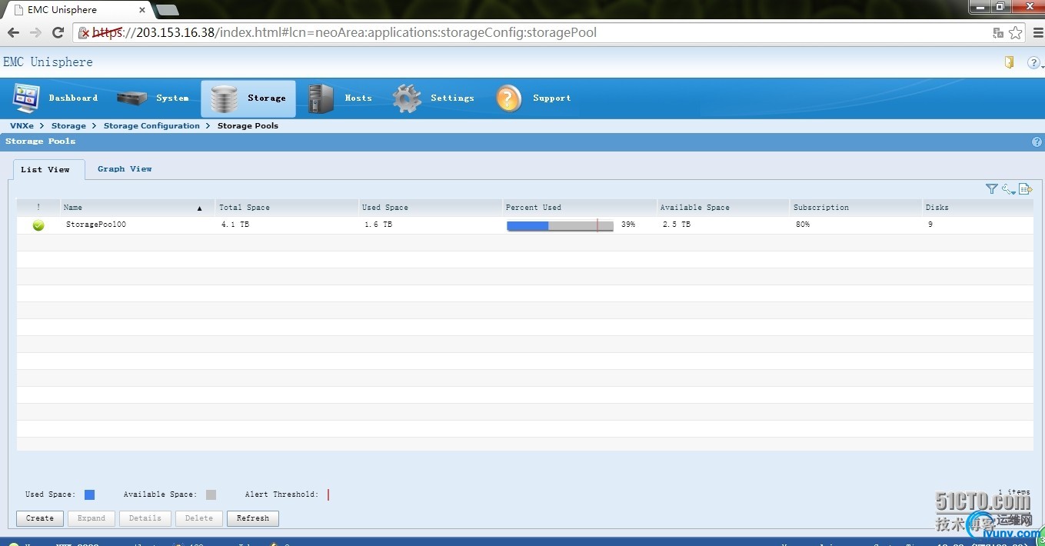Click the yellow logout door icon
Screen dimensions: 1045x546
[x=1010, y=62]
